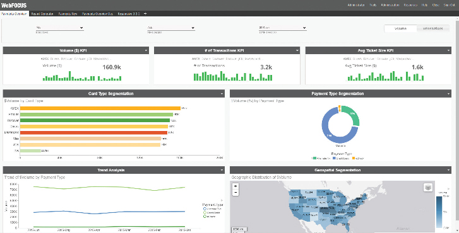This screenshot has width=459, height=233.
Task: Click the map scale bar label
Action: tap(239, 229)
